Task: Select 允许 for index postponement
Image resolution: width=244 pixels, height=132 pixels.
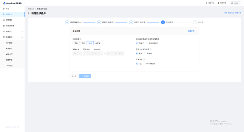Action: [x=137, y=54]
